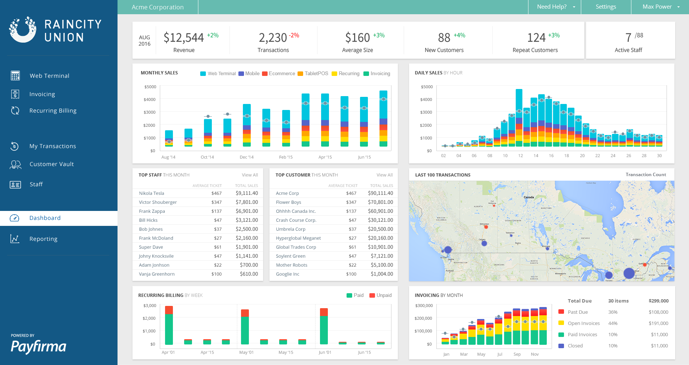Toggle Unpaid series in Recurring Billing

click(x=380, y=295)
